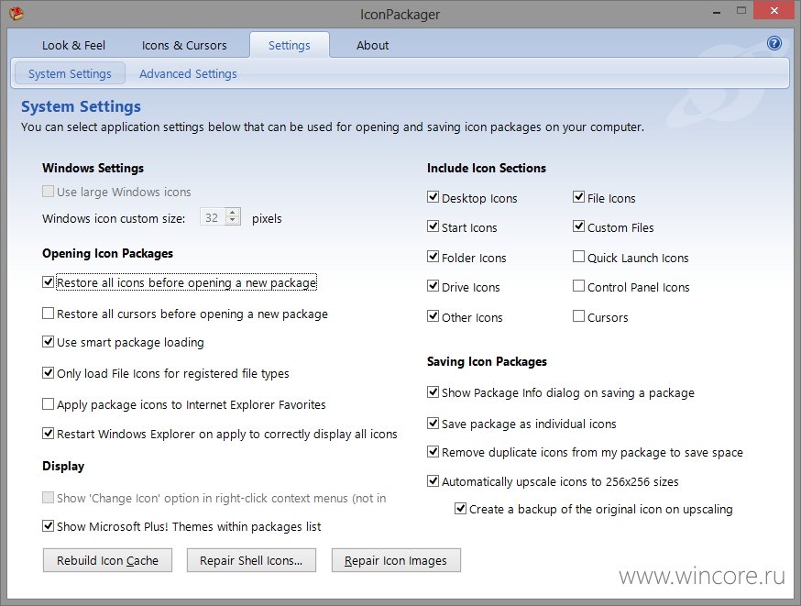Screen dimensions: 801x606
Task: Toggle the Start Icons checkbox
Action: tap(433, 226)
